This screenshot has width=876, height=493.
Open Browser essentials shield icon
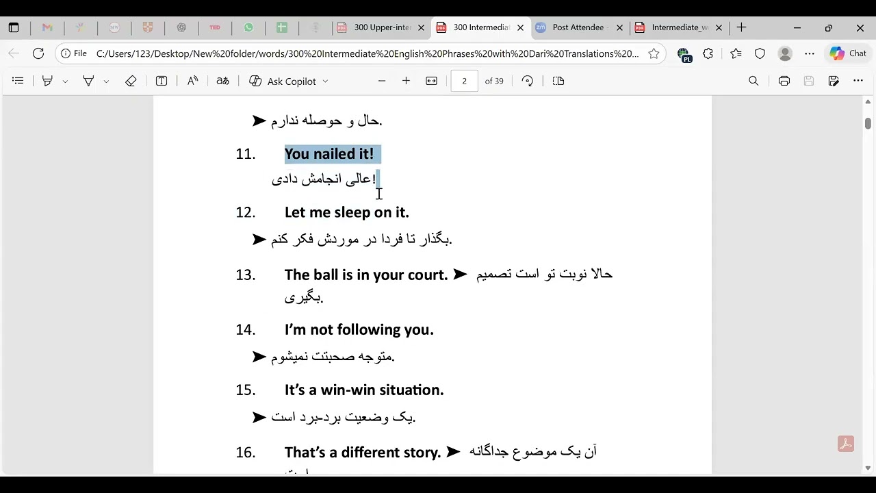tap(760, 53)
